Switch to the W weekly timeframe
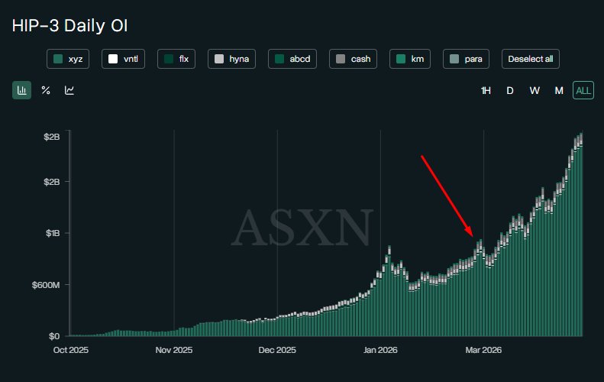This screenshot has height=382, width=604. [535, 90]
